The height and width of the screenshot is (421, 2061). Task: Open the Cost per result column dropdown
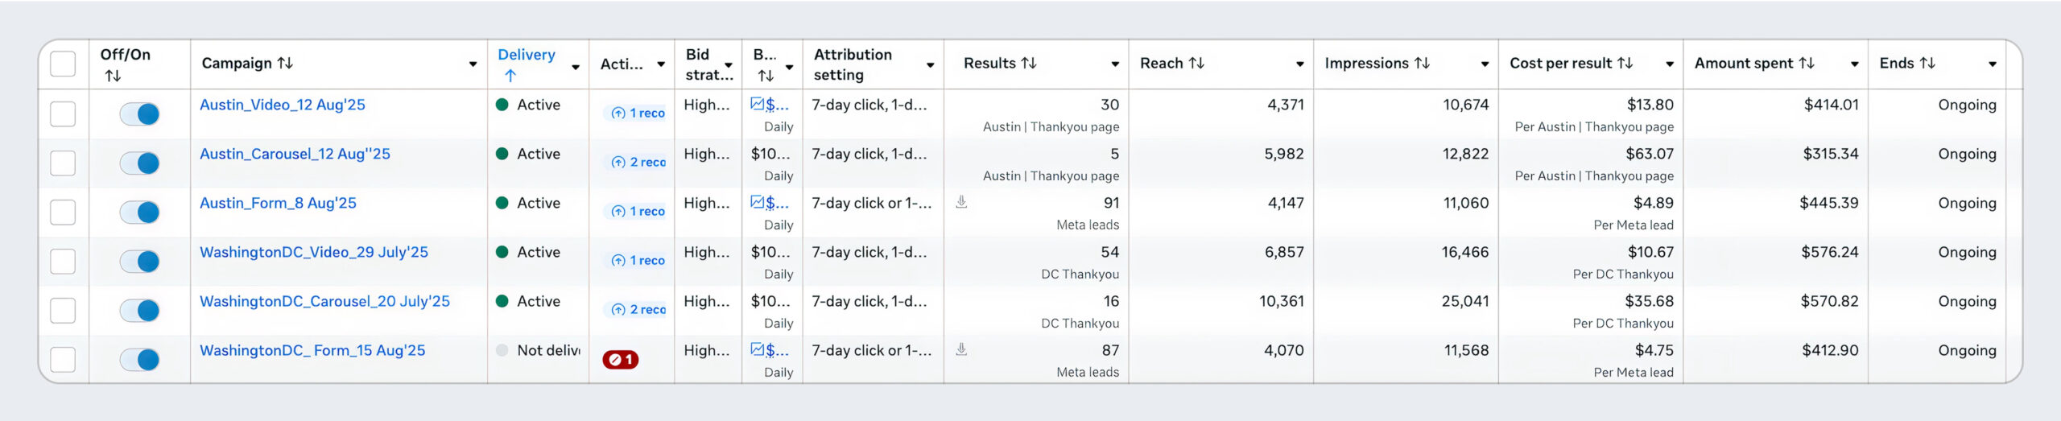pos(1670,64)
